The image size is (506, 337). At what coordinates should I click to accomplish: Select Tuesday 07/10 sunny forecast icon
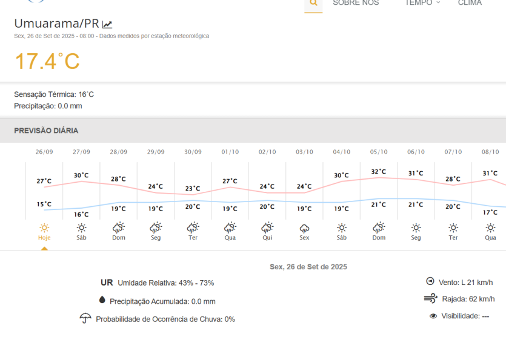(x=453, y=228)
